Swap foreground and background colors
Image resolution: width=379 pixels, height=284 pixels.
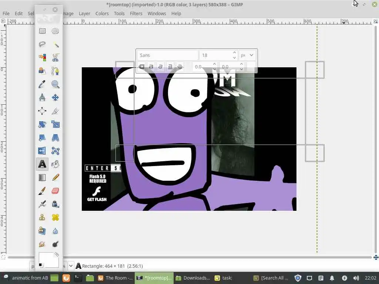(x=56, y=254)
